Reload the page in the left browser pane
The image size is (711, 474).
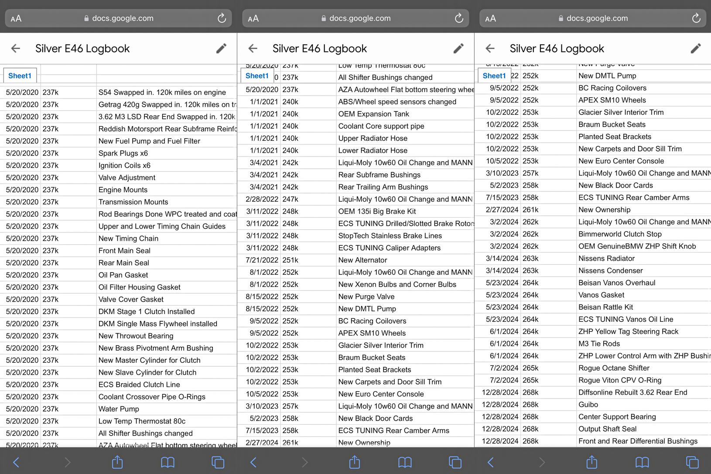[x=222, y=18]
